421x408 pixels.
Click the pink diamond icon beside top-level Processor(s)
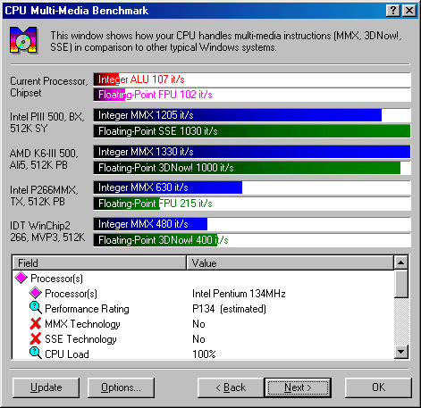[x=21, y=278]
